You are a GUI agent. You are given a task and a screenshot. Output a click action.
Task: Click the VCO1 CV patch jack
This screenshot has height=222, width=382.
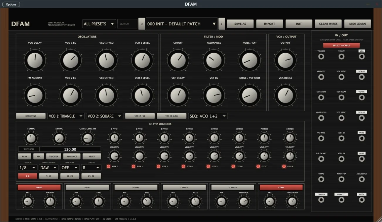tap(342, 139)
